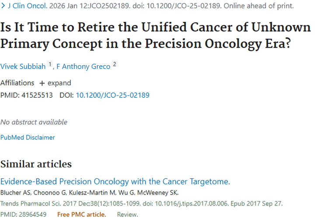Click affiliation superscript 2 after F Anthony Greco
Viewport: 328px width, 219px height.
(x=115, y=64)
